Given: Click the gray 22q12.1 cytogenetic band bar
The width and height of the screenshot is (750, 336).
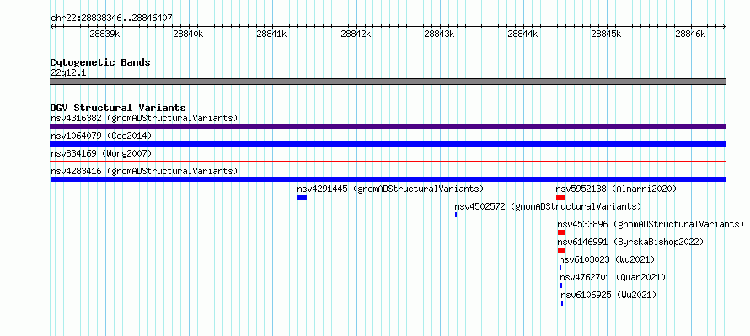Looking at the screenshot, I should [388, 82].
